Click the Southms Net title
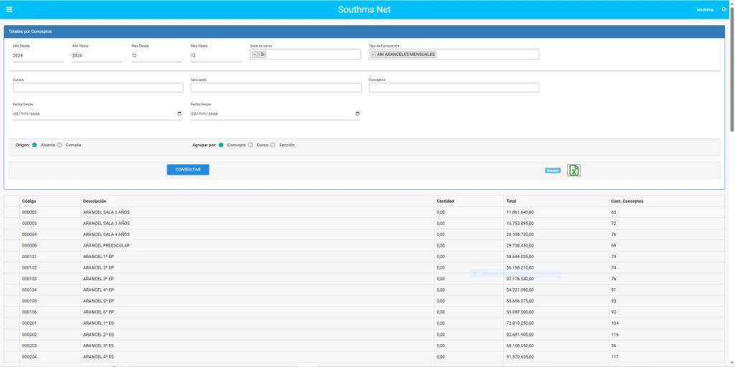The width and height of the screenshot is (735, 367). [364, 9]
